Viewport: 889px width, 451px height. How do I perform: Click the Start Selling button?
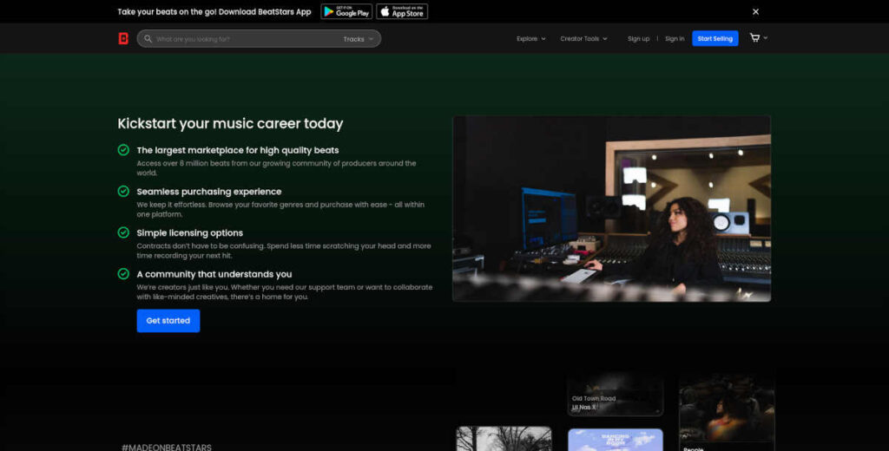[x=715, y=38]
